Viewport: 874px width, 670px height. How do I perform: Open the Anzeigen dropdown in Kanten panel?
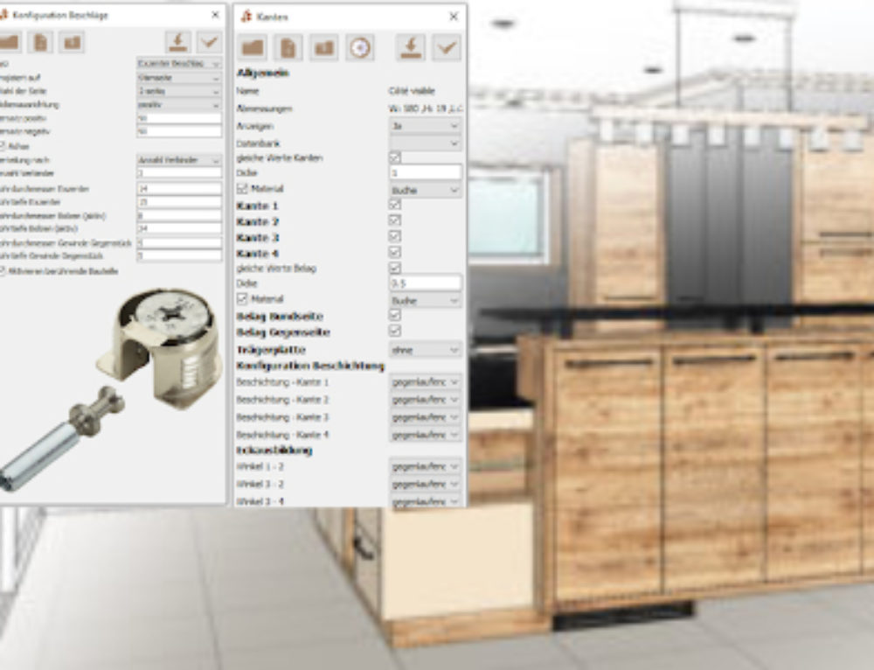click(426, 127)
